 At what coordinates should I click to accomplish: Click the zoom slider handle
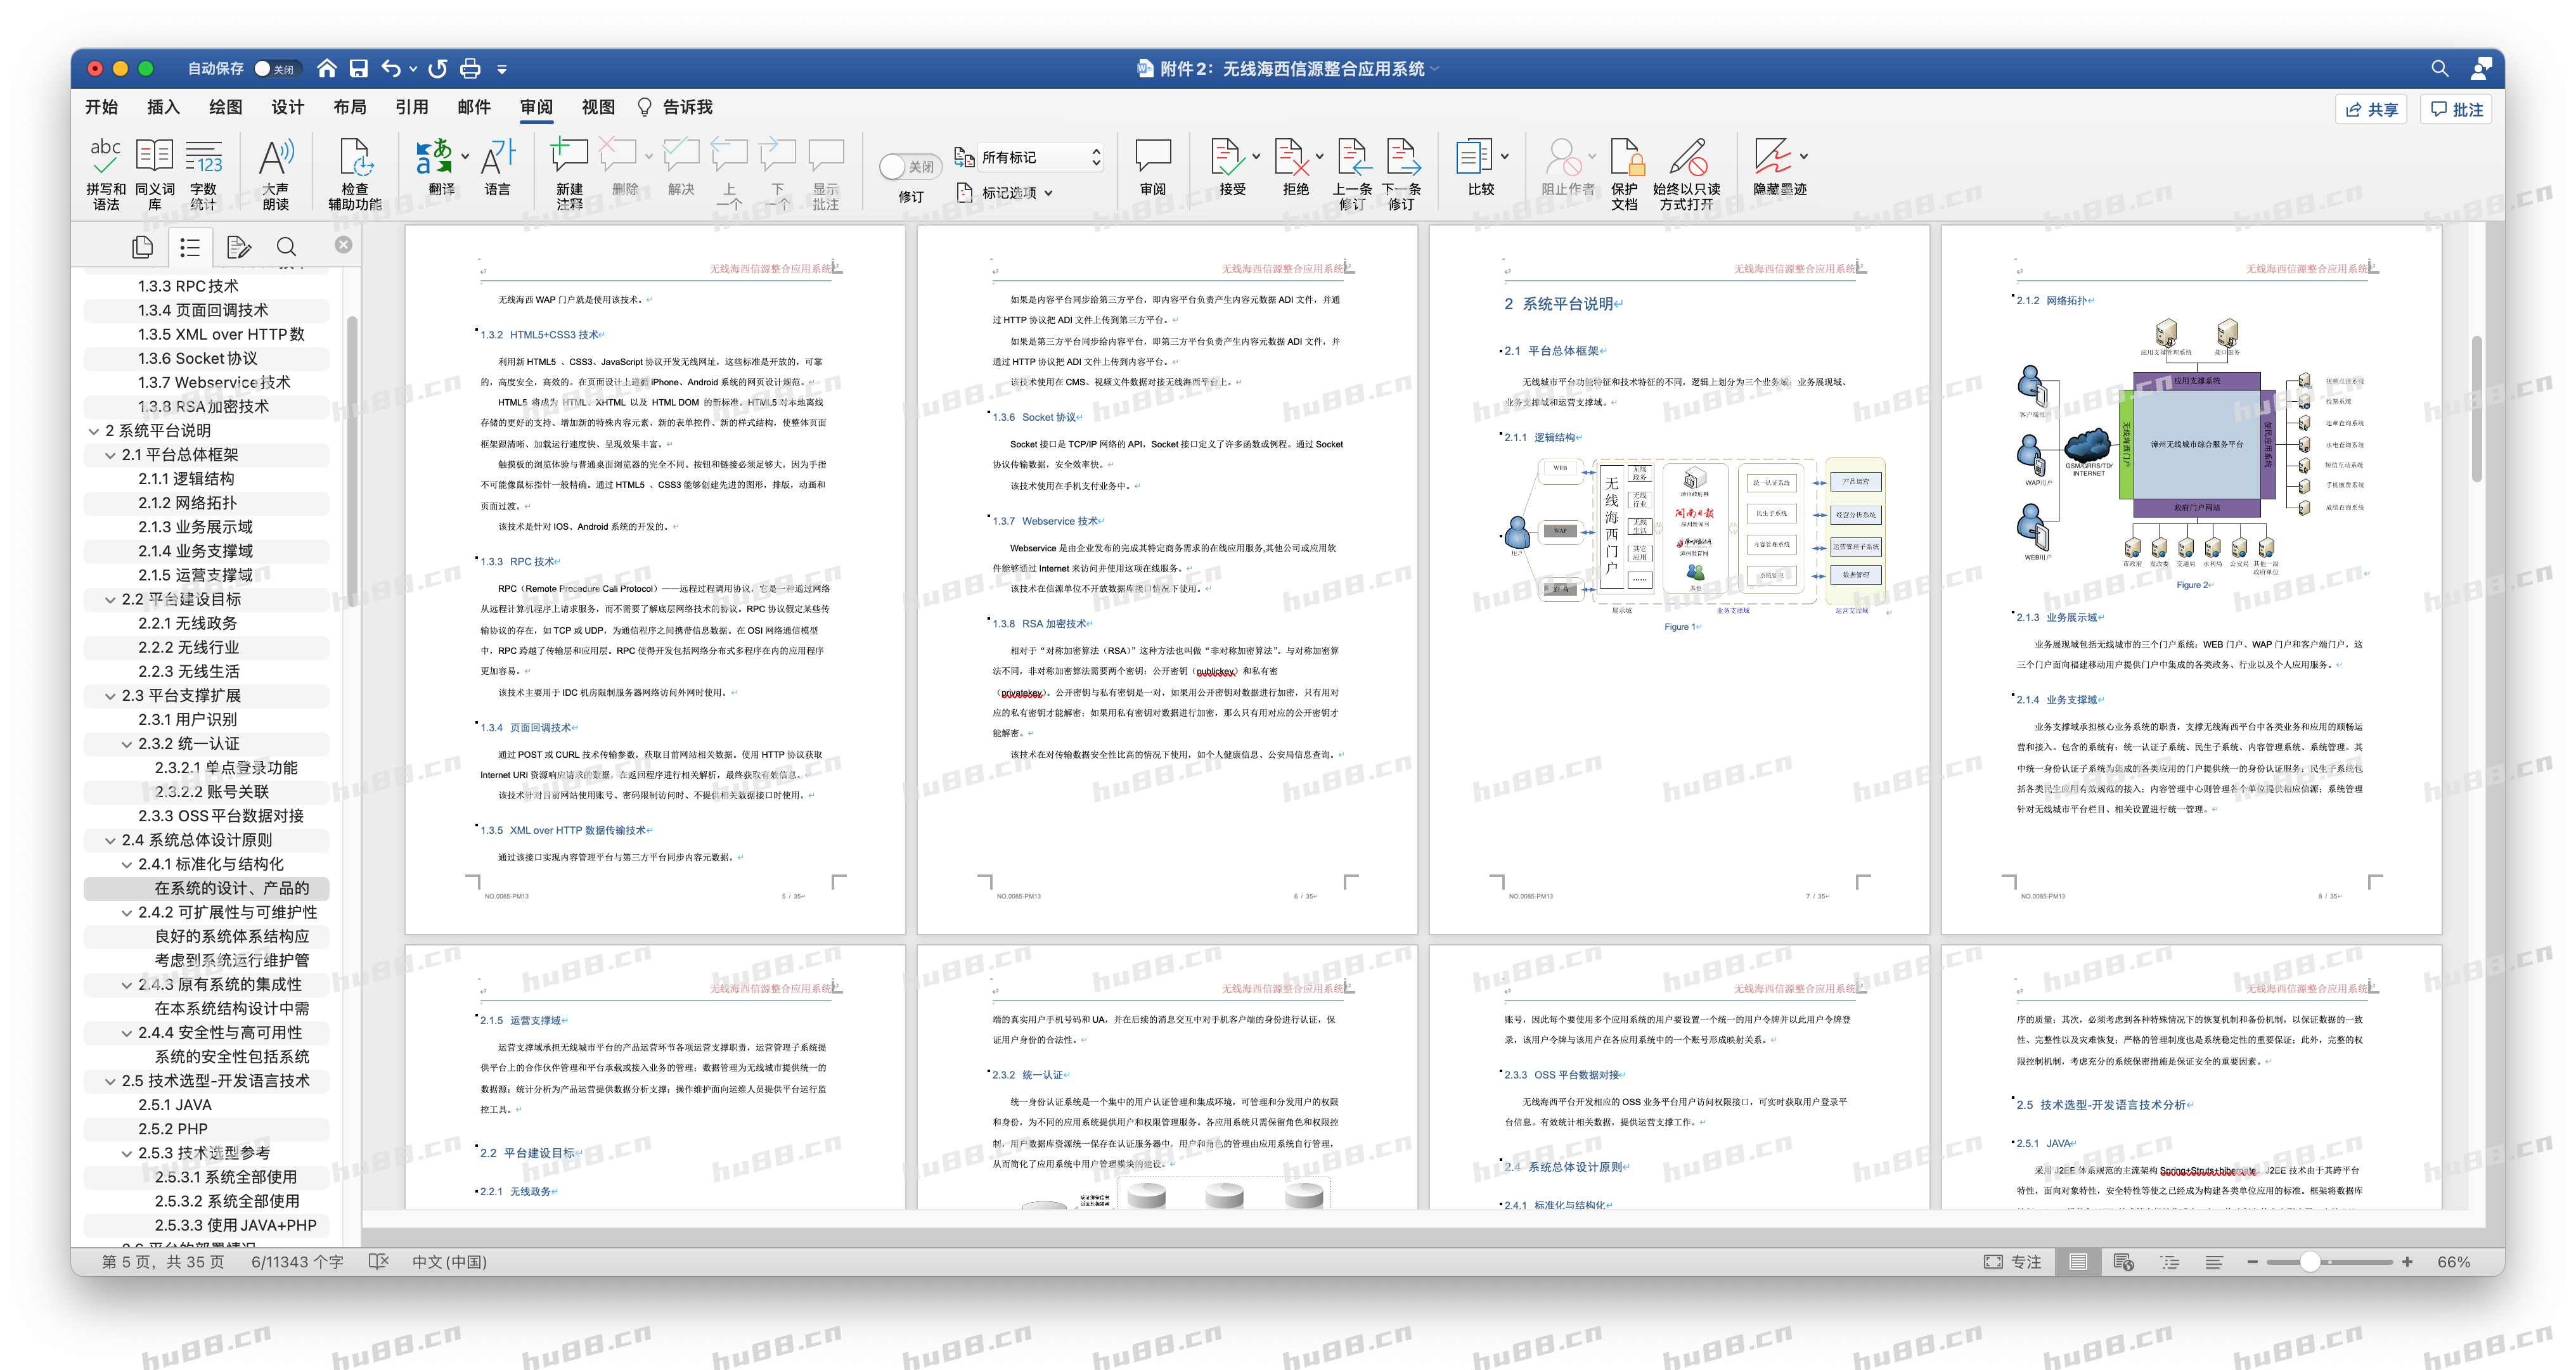[2309, 1262]
